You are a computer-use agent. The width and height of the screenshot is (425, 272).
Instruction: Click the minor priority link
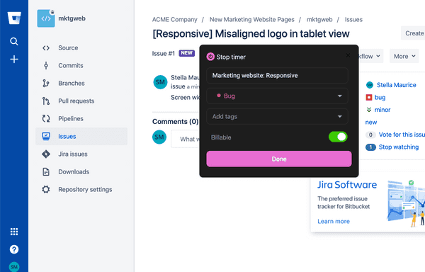click(382, 110)
